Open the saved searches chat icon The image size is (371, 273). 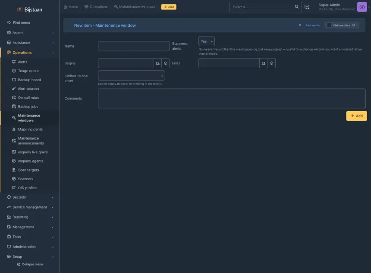tap(307, 7)
